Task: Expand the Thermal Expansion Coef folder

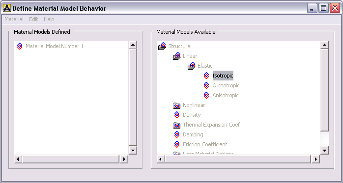Action: click(x=177, y=125)
